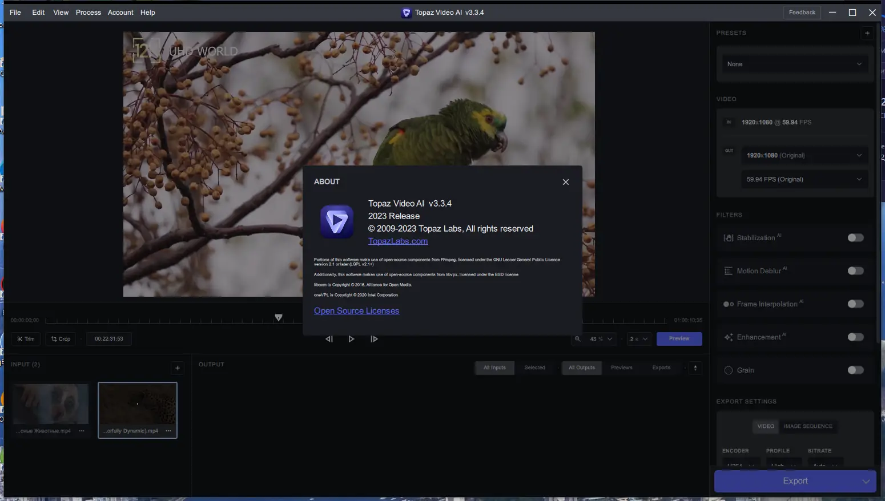Screen dimensions: 885x501
Task: Click the Grain circle icon
Action: (729, 370)
